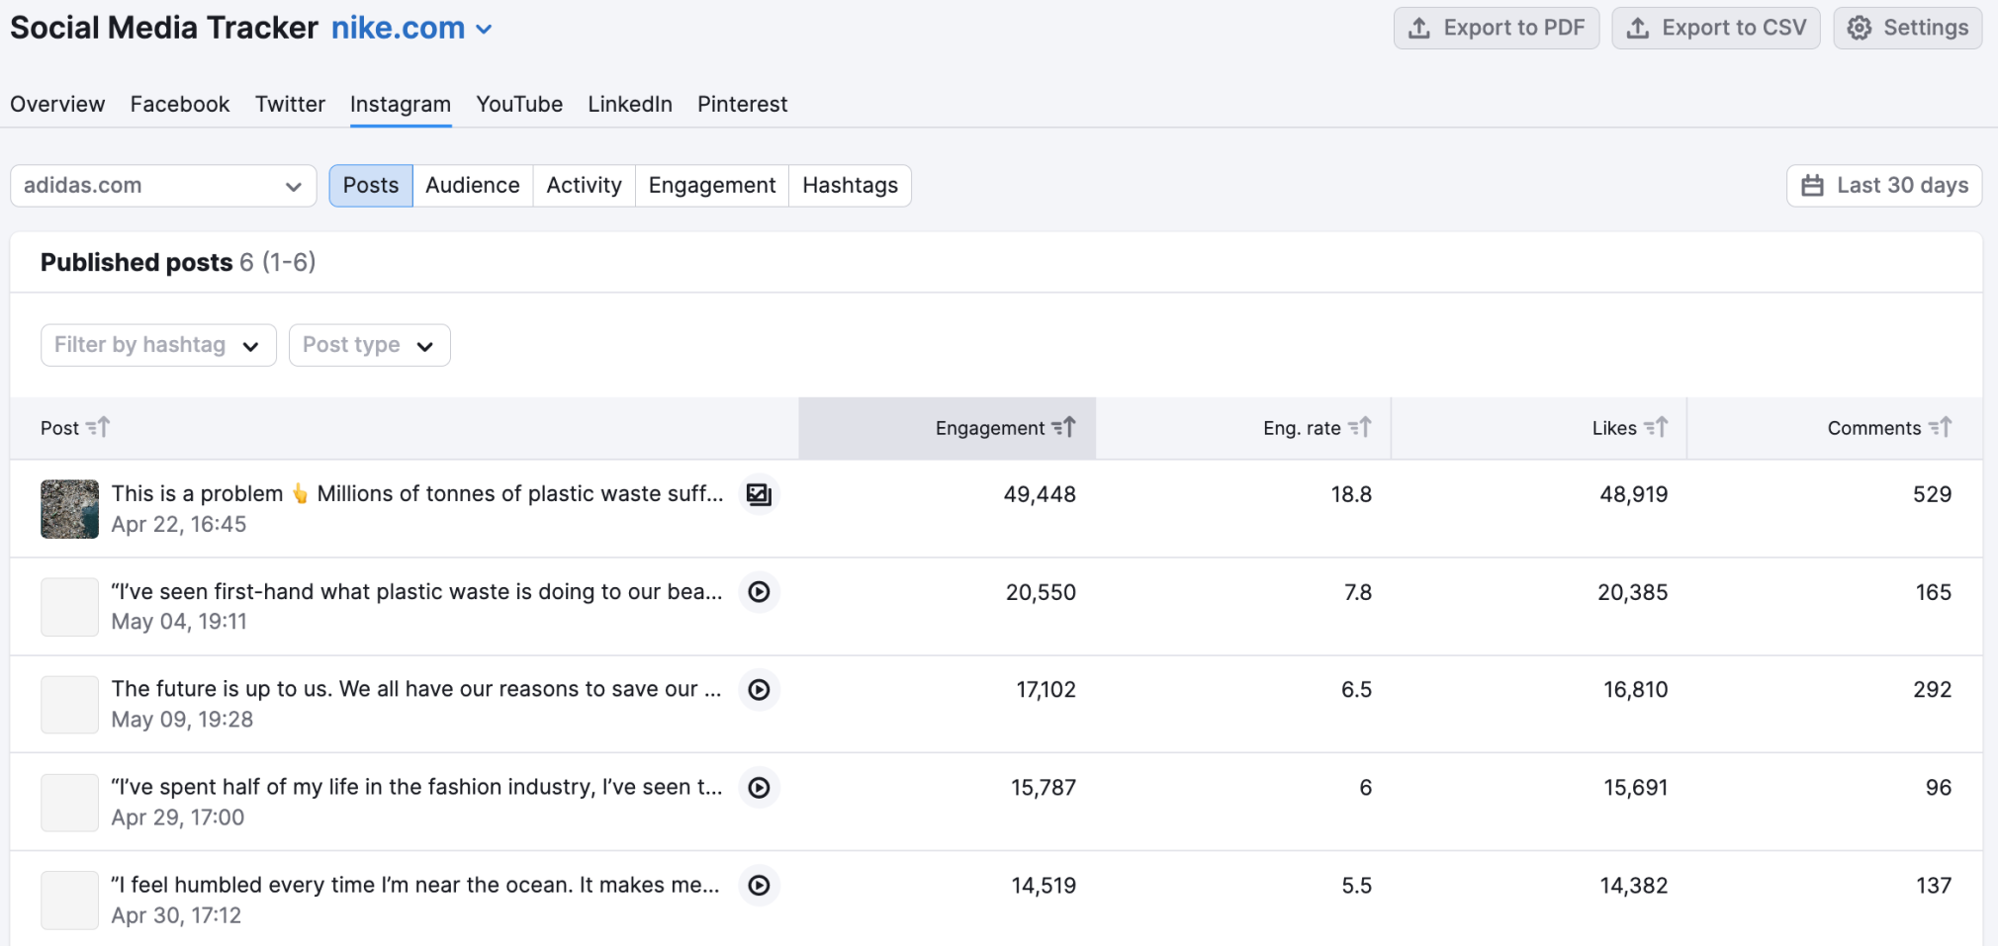Click likes value 16,810
Image resolution: width=1998 pixels, height=946 pixels.
(1636, 690)
